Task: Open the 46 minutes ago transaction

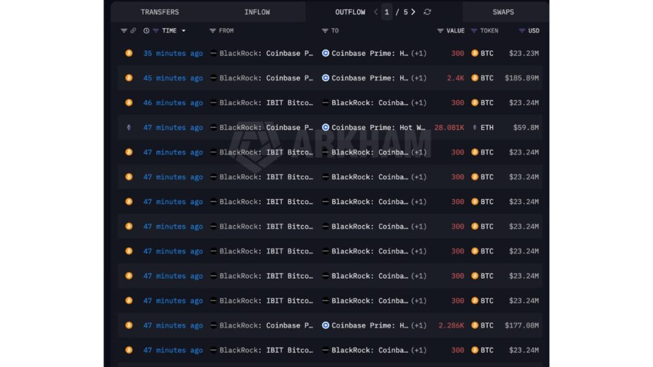Action: [173, 103]
